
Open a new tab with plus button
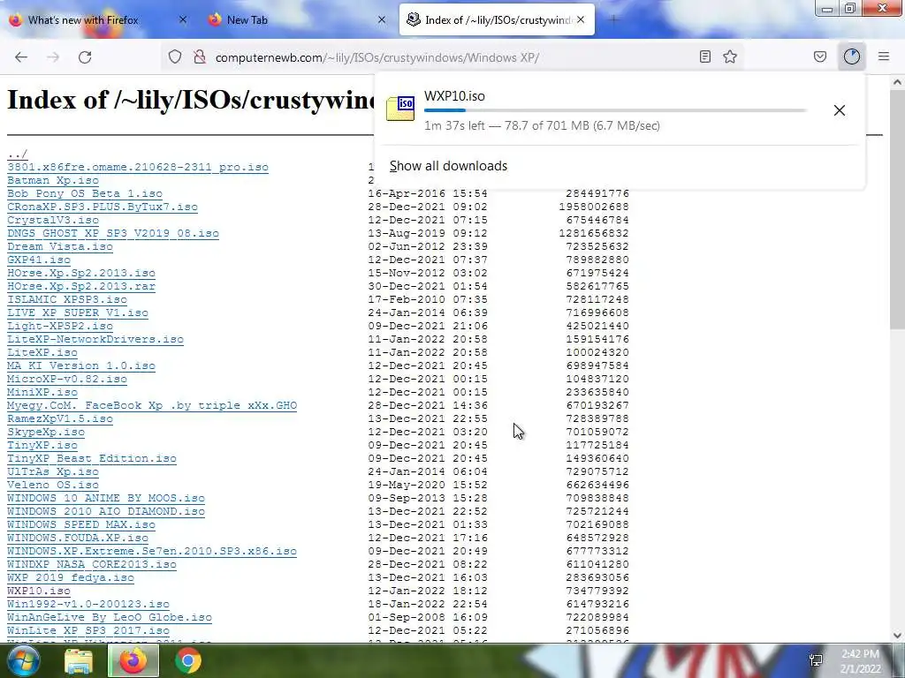click(613, 20)
